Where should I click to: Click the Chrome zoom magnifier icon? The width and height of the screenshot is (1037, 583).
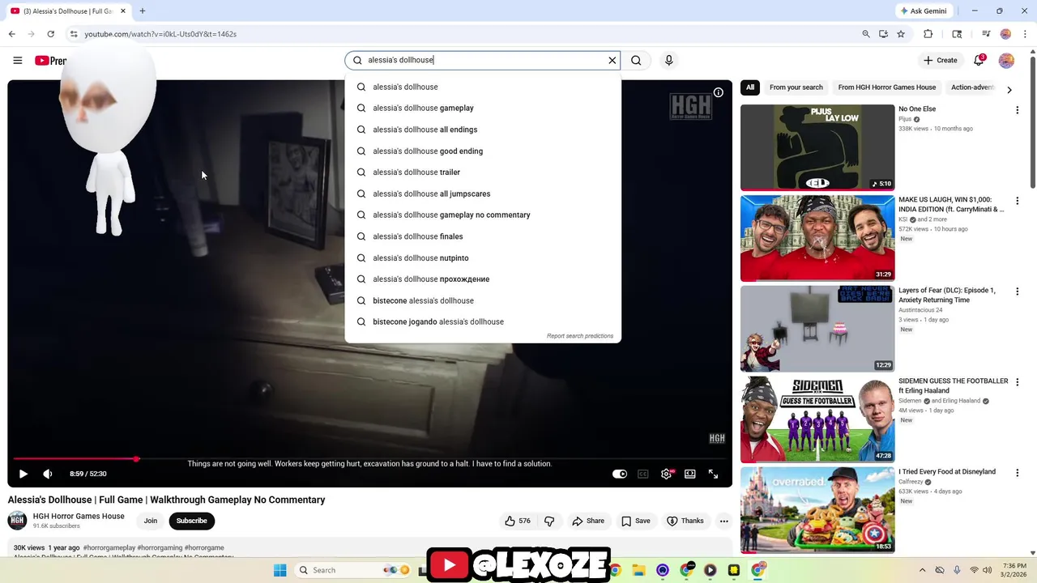coord(866,34)
